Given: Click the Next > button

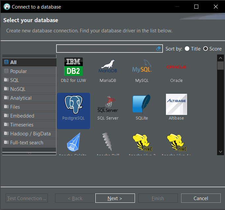Looking at the screenshot, I should point(115,198).
